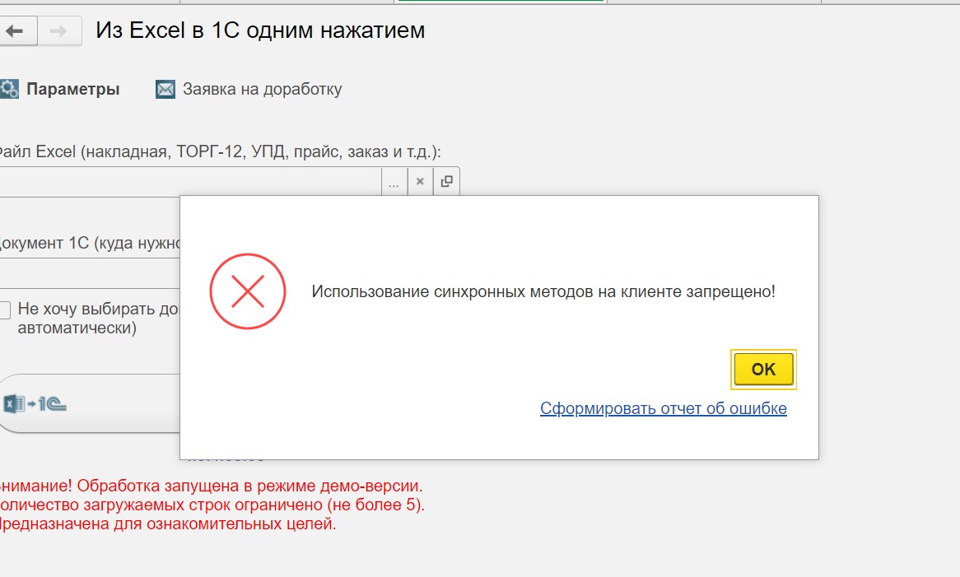Click the error message text about синхронных методов
This screenshot has width=960, height=577.
point(543,291)
